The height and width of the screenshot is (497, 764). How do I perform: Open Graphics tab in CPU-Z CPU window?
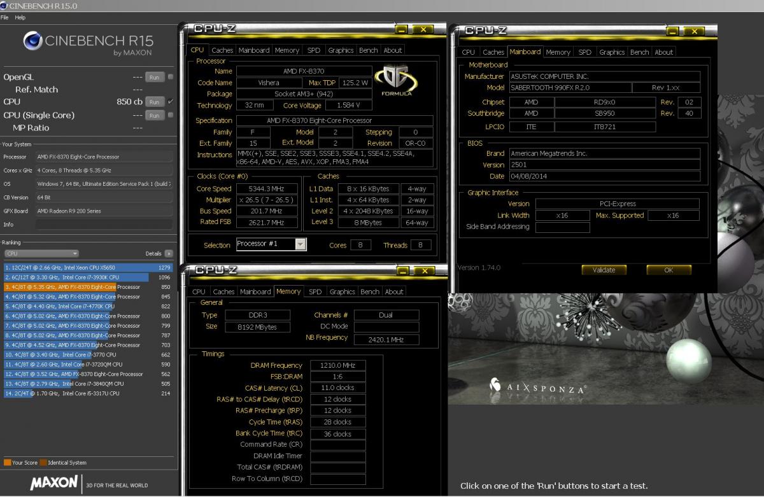tap(341, 50)
